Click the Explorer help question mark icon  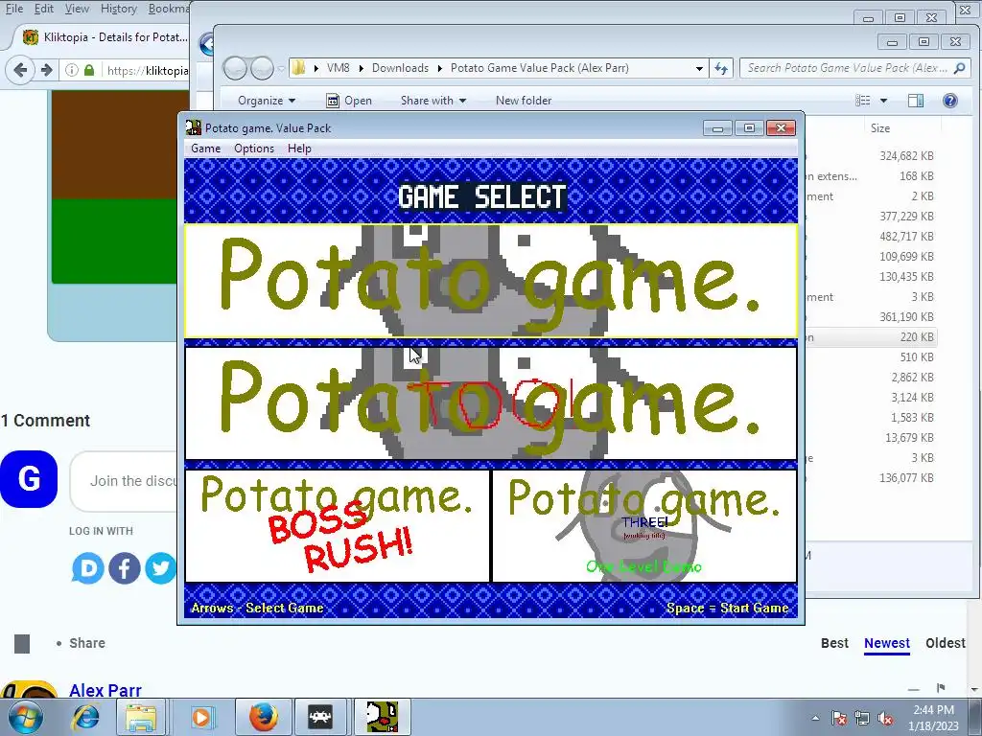pyautogui.click(x=950, y=100)
